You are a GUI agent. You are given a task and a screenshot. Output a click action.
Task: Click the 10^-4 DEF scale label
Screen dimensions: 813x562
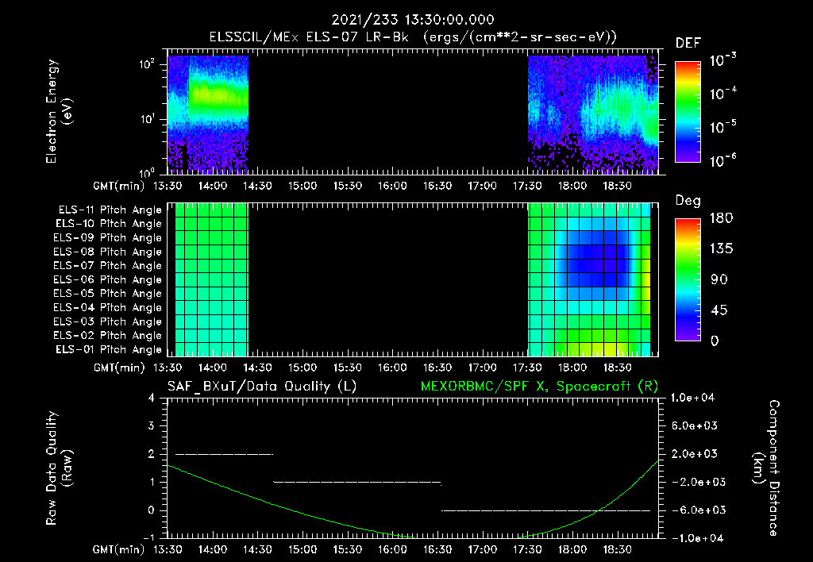pyautogui.click(x=722, y=94)
